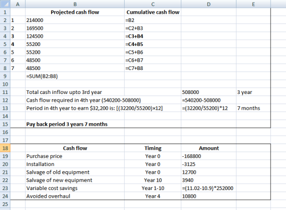Select cell containing 12700

point(209,172)
